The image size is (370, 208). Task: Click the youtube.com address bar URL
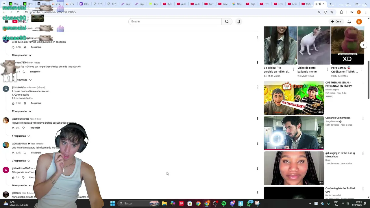pos(53,12)
